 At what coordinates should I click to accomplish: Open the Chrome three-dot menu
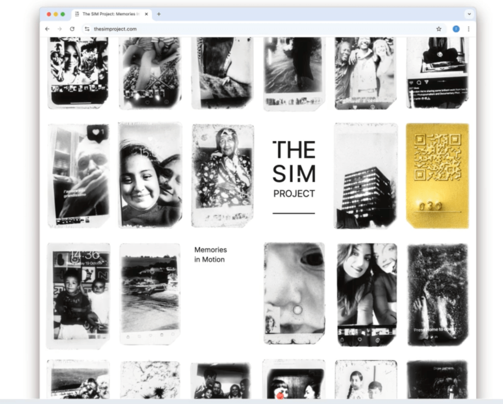click(468, 29)
